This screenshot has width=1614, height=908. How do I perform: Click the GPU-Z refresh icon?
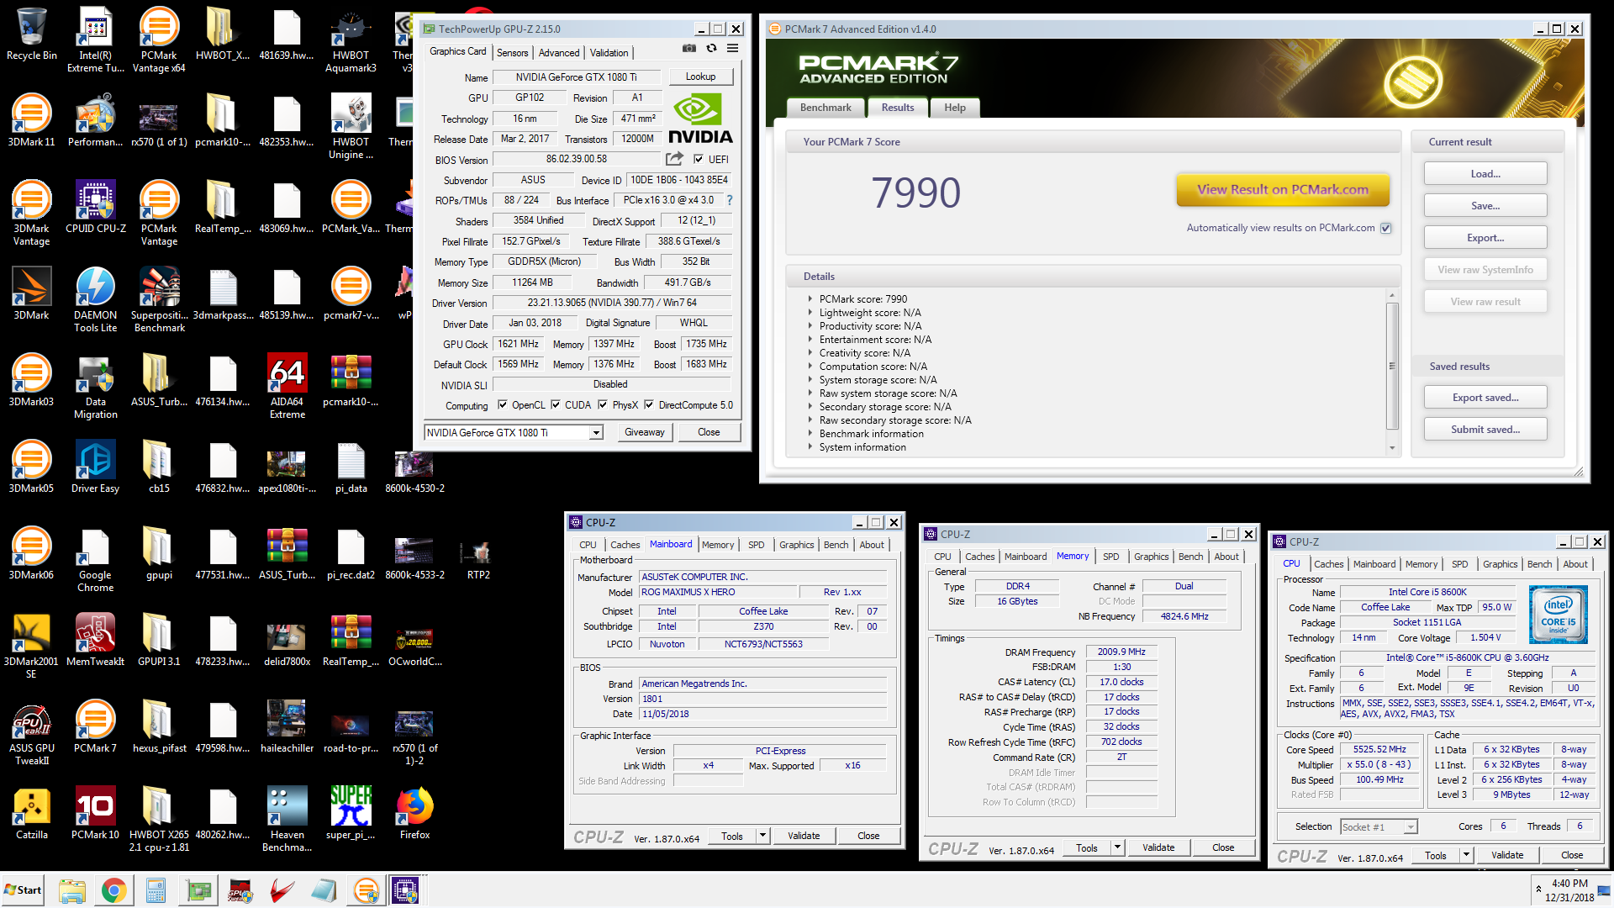pyautogui.click(x=711, y=49)
